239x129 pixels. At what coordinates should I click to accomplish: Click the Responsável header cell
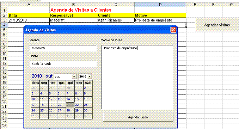point(73,15)
